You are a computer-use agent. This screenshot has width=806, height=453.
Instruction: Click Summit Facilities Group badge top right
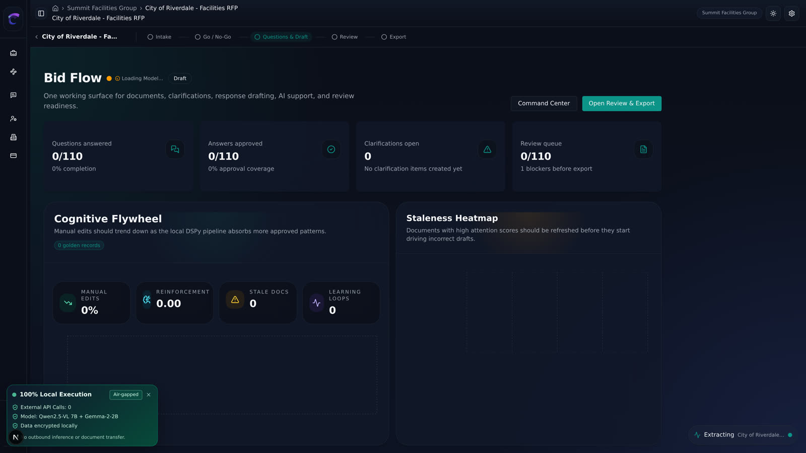[x=729, y=13]
